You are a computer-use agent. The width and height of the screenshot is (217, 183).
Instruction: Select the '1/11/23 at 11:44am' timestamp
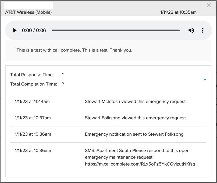[32, 102]
